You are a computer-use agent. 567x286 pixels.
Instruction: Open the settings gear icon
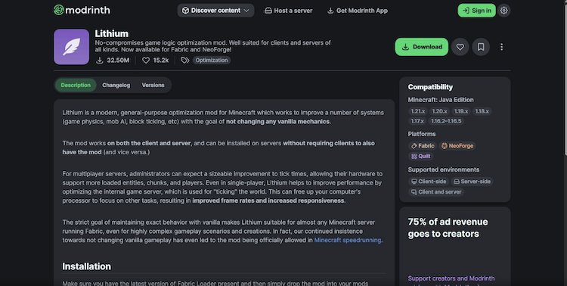coord(503,11)
